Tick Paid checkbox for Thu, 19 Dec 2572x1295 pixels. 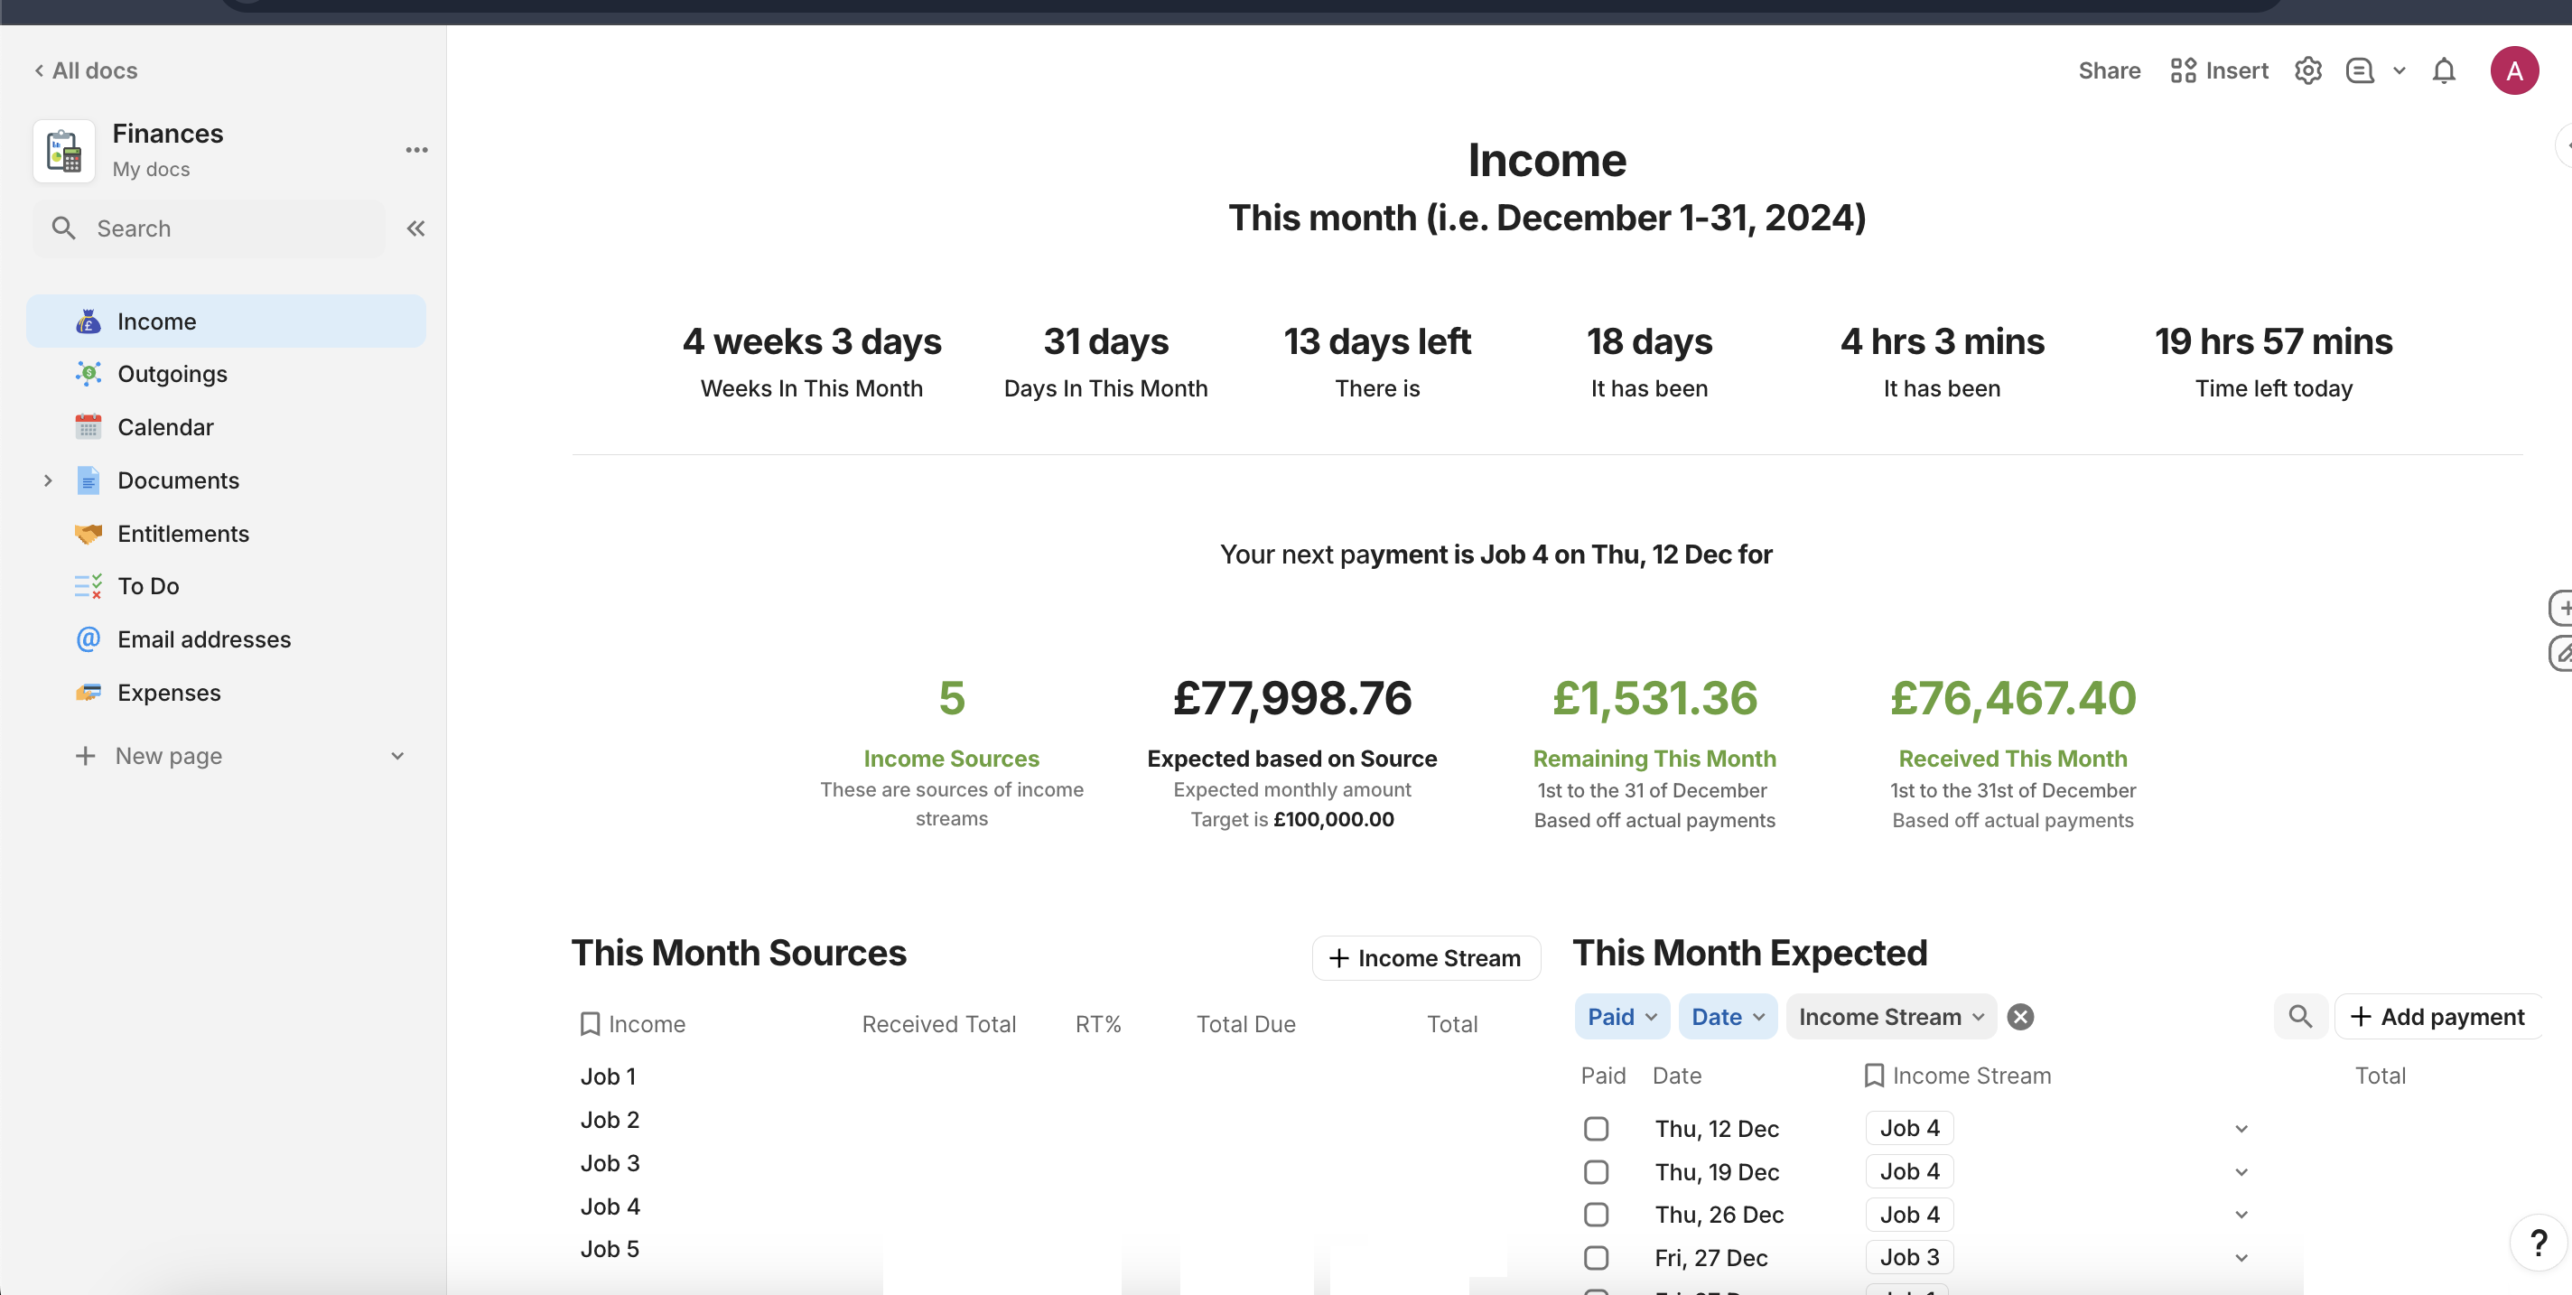click(x=1596, y=1171)
